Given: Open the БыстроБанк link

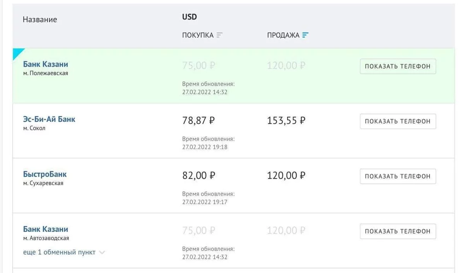Looking at the screenshot, I should pos(45,174).
